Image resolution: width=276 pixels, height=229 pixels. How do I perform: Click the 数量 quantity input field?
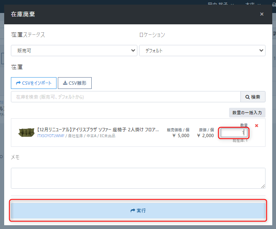(234, 133)
